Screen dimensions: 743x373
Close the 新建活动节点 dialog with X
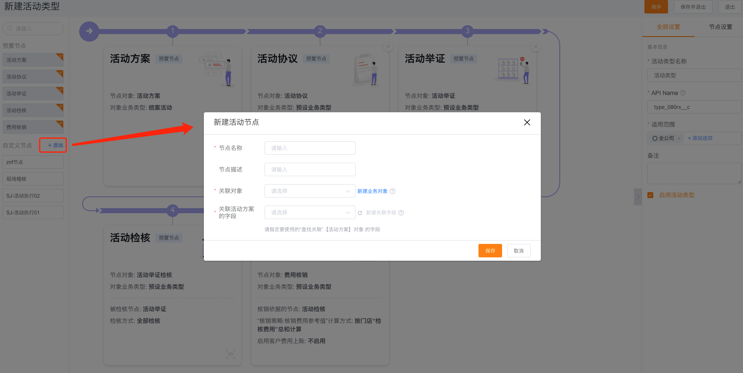527,122
